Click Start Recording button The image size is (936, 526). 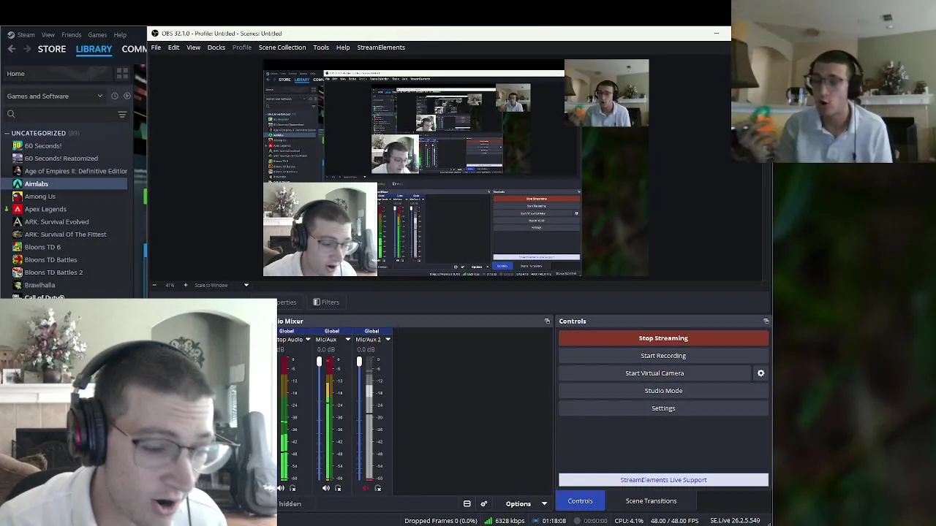point(663,356)
